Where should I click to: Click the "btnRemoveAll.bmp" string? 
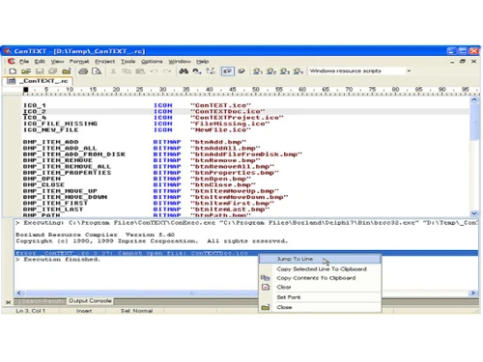pyautogui.click(x=232, y=167)
